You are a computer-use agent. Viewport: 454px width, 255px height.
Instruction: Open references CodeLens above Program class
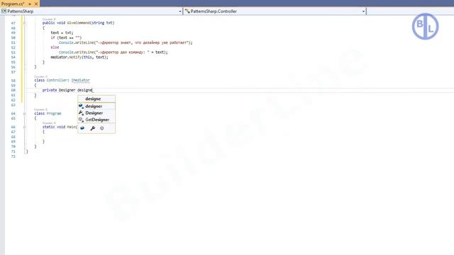pyautogui.click(x=41, y=110)
